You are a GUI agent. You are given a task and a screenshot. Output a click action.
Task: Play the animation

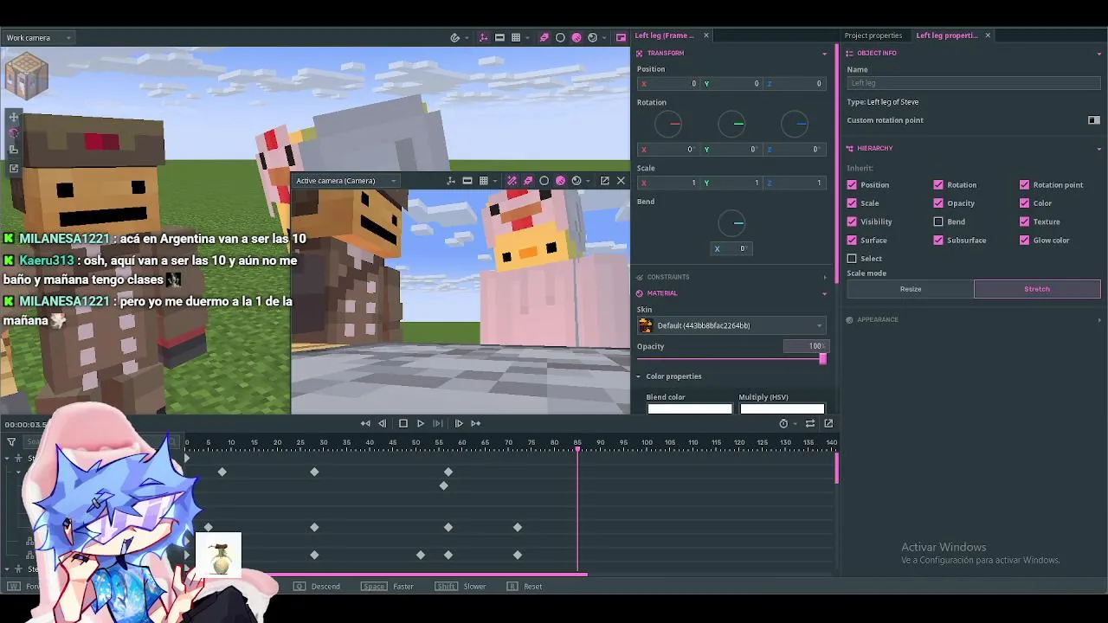421,423
